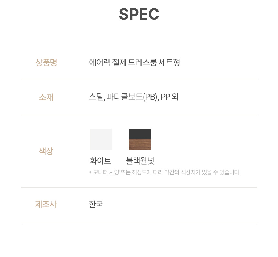Select the black walnut color swatch
278x257 pixels.
coord(140,139)
